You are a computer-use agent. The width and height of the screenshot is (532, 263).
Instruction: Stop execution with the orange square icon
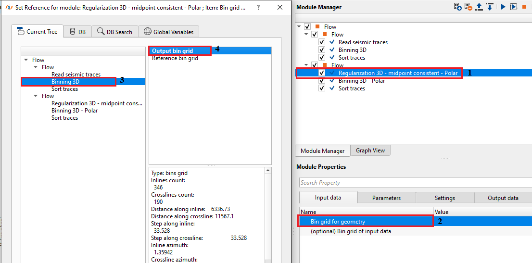click(524, 6)
